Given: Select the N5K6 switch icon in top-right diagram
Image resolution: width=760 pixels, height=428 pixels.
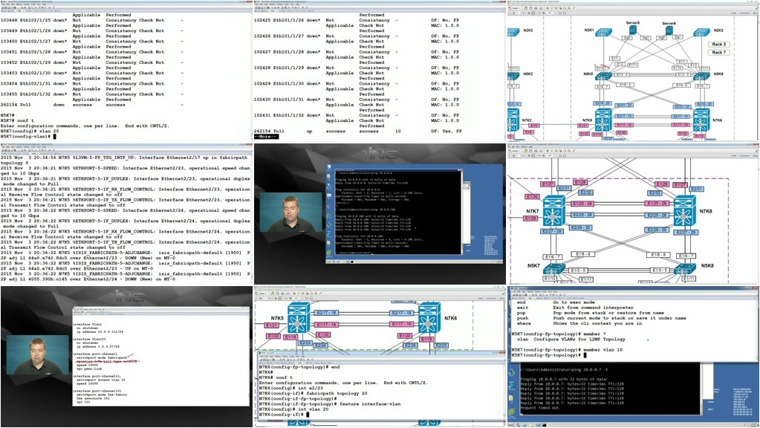Looking at the screenshot, I should tap(701, 77).
